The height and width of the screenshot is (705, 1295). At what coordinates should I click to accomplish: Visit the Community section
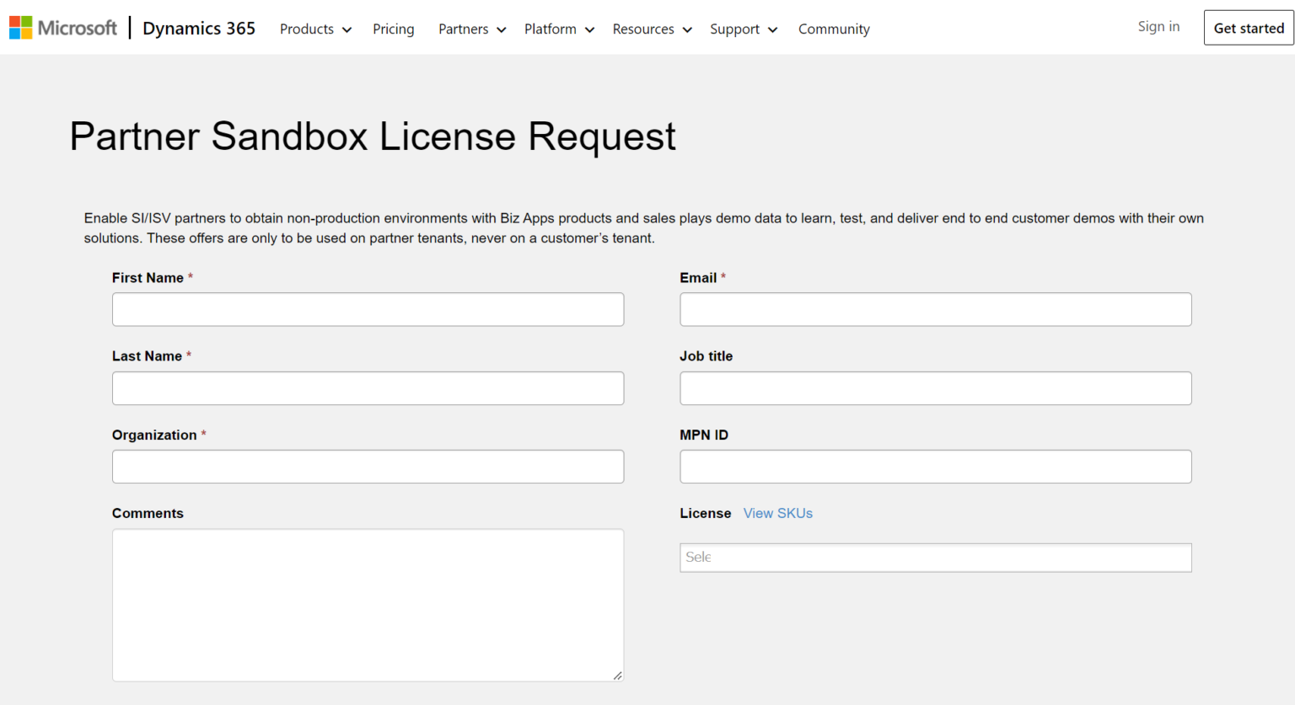pyautogui.click(x=833, y=29)
